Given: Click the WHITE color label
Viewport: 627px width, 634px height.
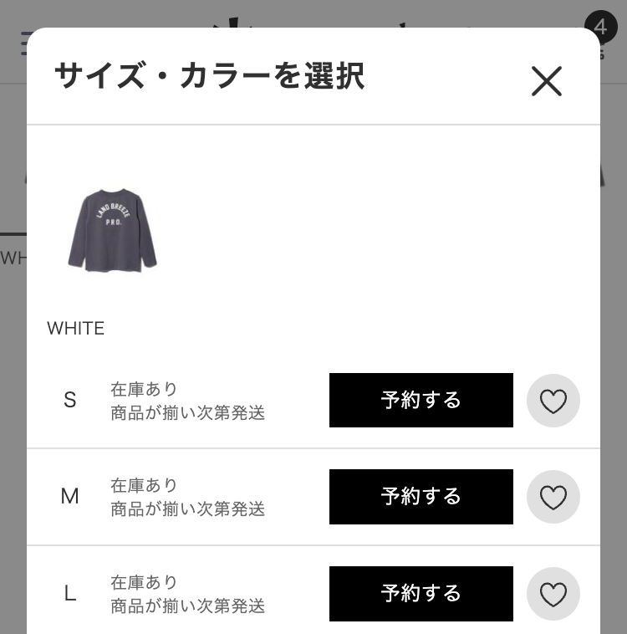Looking at the screenshot, I should click(x=75, y=328).
